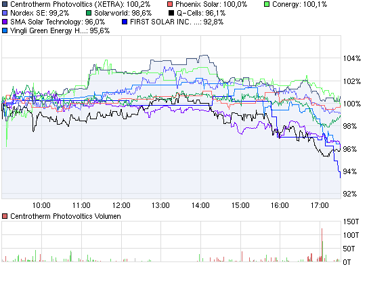
Task: Select legend text Q-Cells: 96,1%
Action: [201, 13]
